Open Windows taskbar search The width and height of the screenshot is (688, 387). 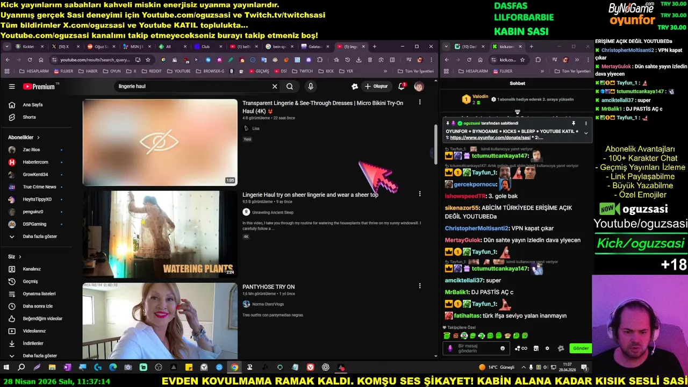click(21, 368)
